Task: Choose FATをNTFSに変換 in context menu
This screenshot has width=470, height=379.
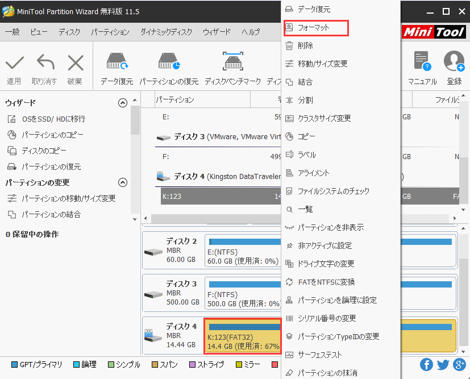Action: [341, 282]
